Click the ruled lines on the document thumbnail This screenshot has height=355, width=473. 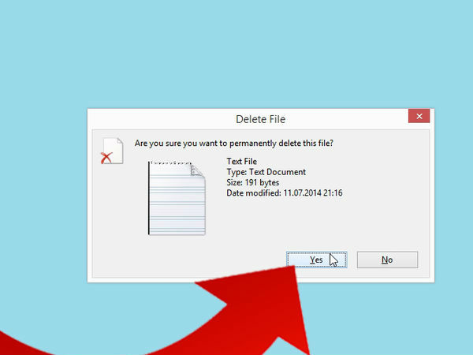coord(175,209)
